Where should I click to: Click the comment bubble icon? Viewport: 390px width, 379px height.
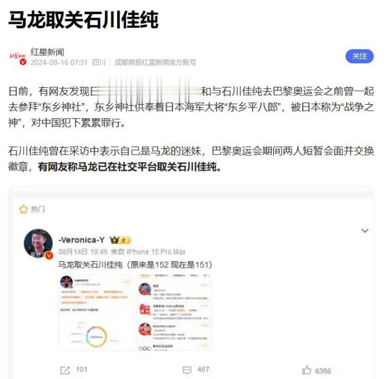187,370
